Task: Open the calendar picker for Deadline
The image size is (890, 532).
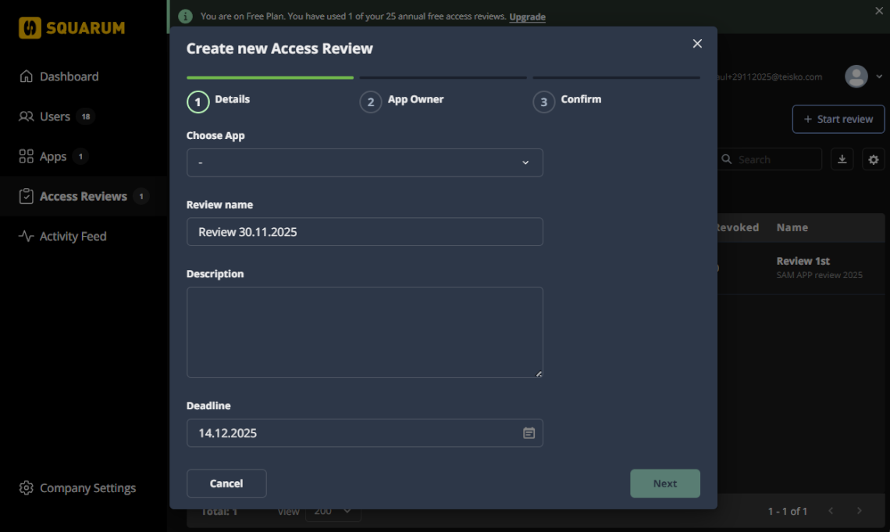Action: [529, 432]
